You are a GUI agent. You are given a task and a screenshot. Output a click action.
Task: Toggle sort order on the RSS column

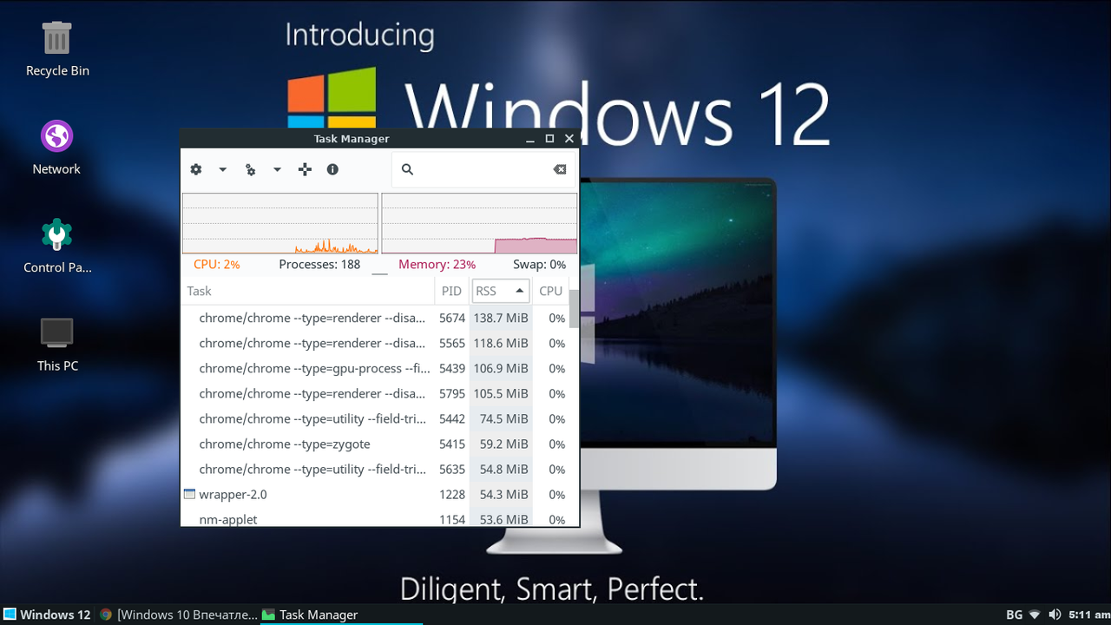tap(501, 291)
